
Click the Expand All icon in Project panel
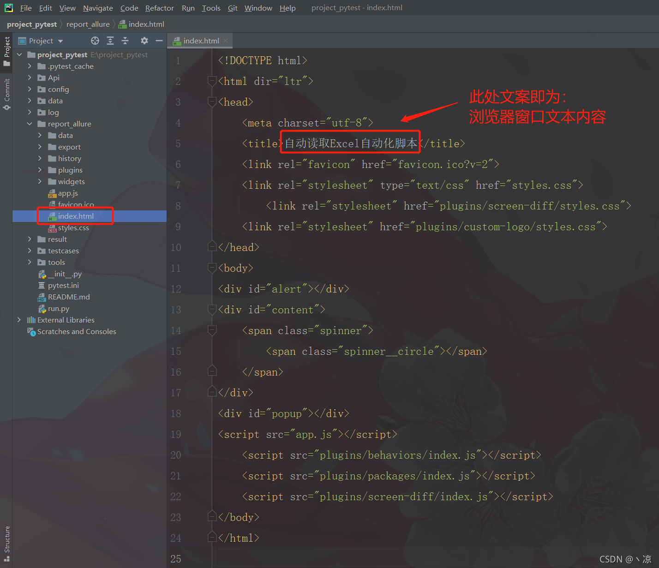point(110,41)
